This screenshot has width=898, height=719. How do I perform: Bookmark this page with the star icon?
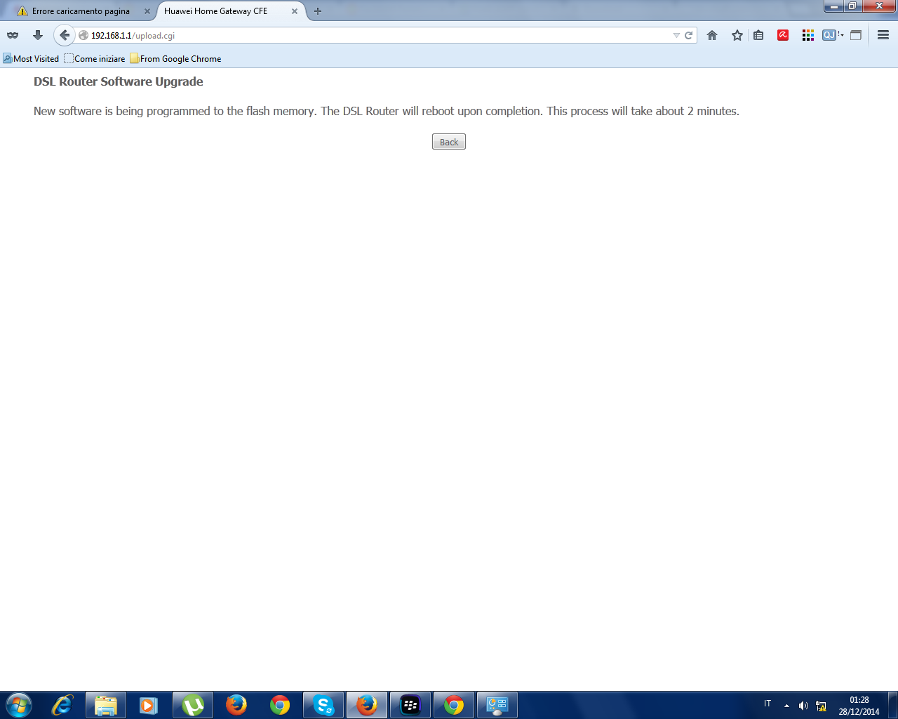pyautogui.click(x=737, y=35)
